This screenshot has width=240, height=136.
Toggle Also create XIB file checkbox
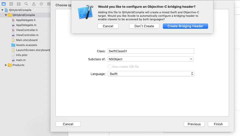pos(109,66)
